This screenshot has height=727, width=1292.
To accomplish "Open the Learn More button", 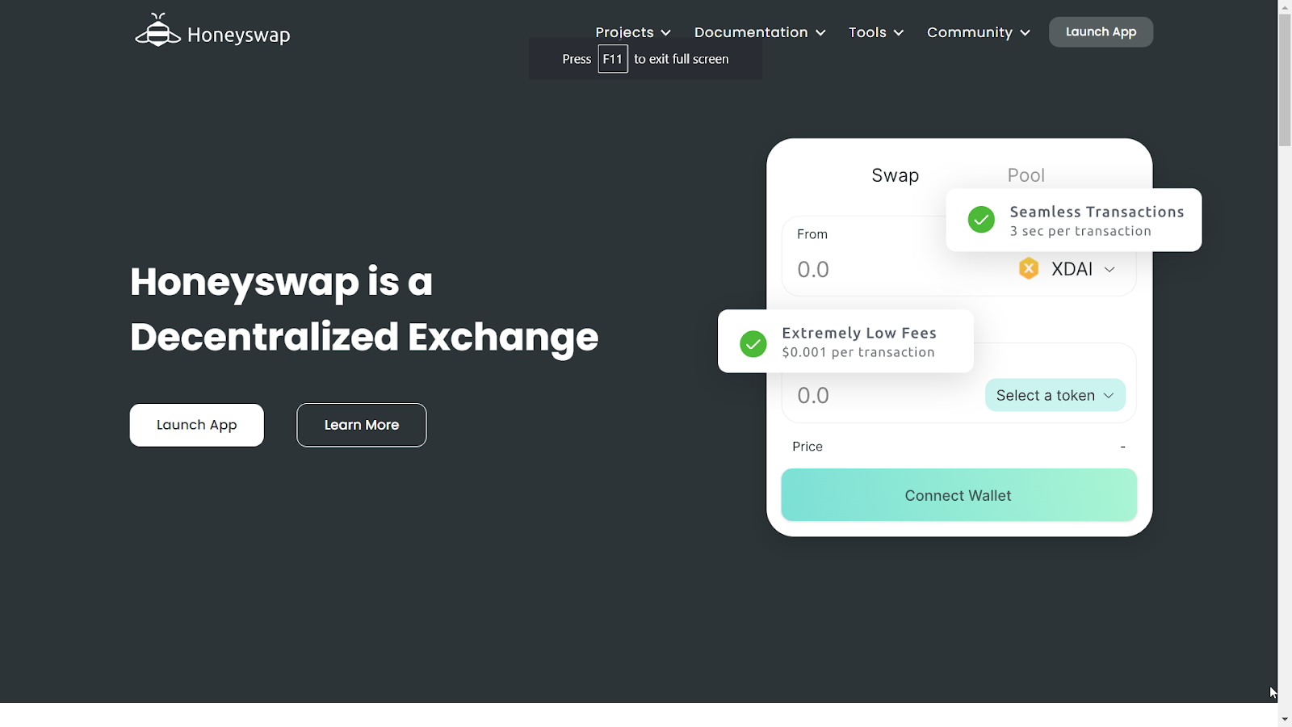I will point(362,425).
